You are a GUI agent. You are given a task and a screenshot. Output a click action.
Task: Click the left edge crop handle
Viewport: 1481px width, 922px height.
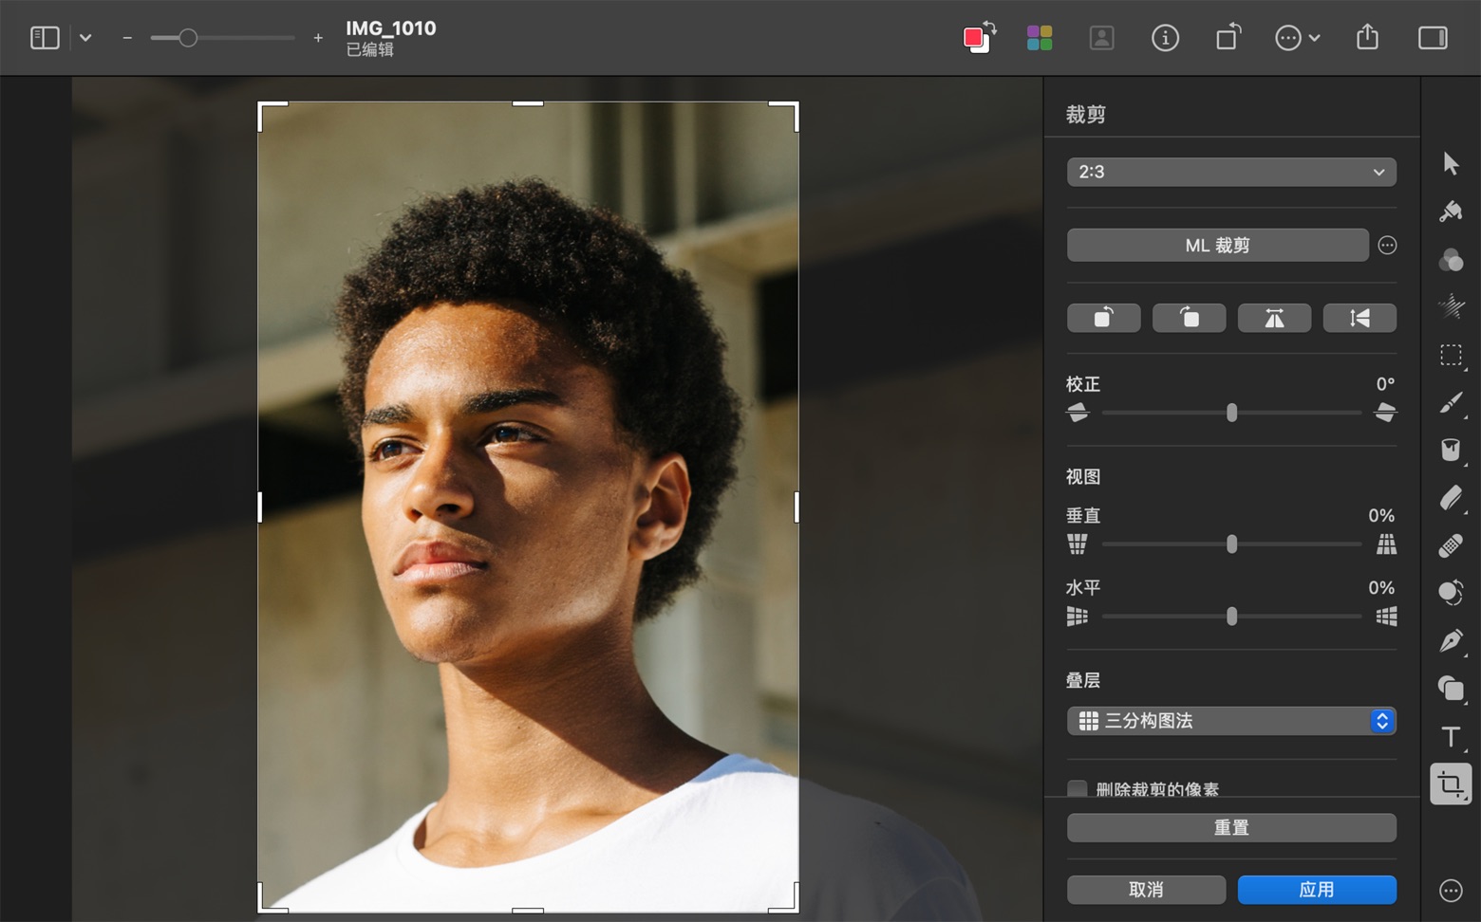click(260, 507)
